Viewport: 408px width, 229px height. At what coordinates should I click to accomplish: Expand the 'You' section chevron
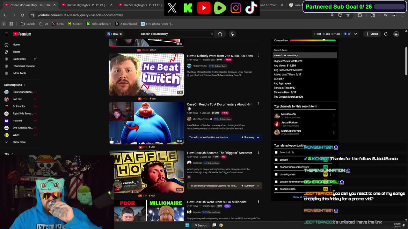[12, 154]
